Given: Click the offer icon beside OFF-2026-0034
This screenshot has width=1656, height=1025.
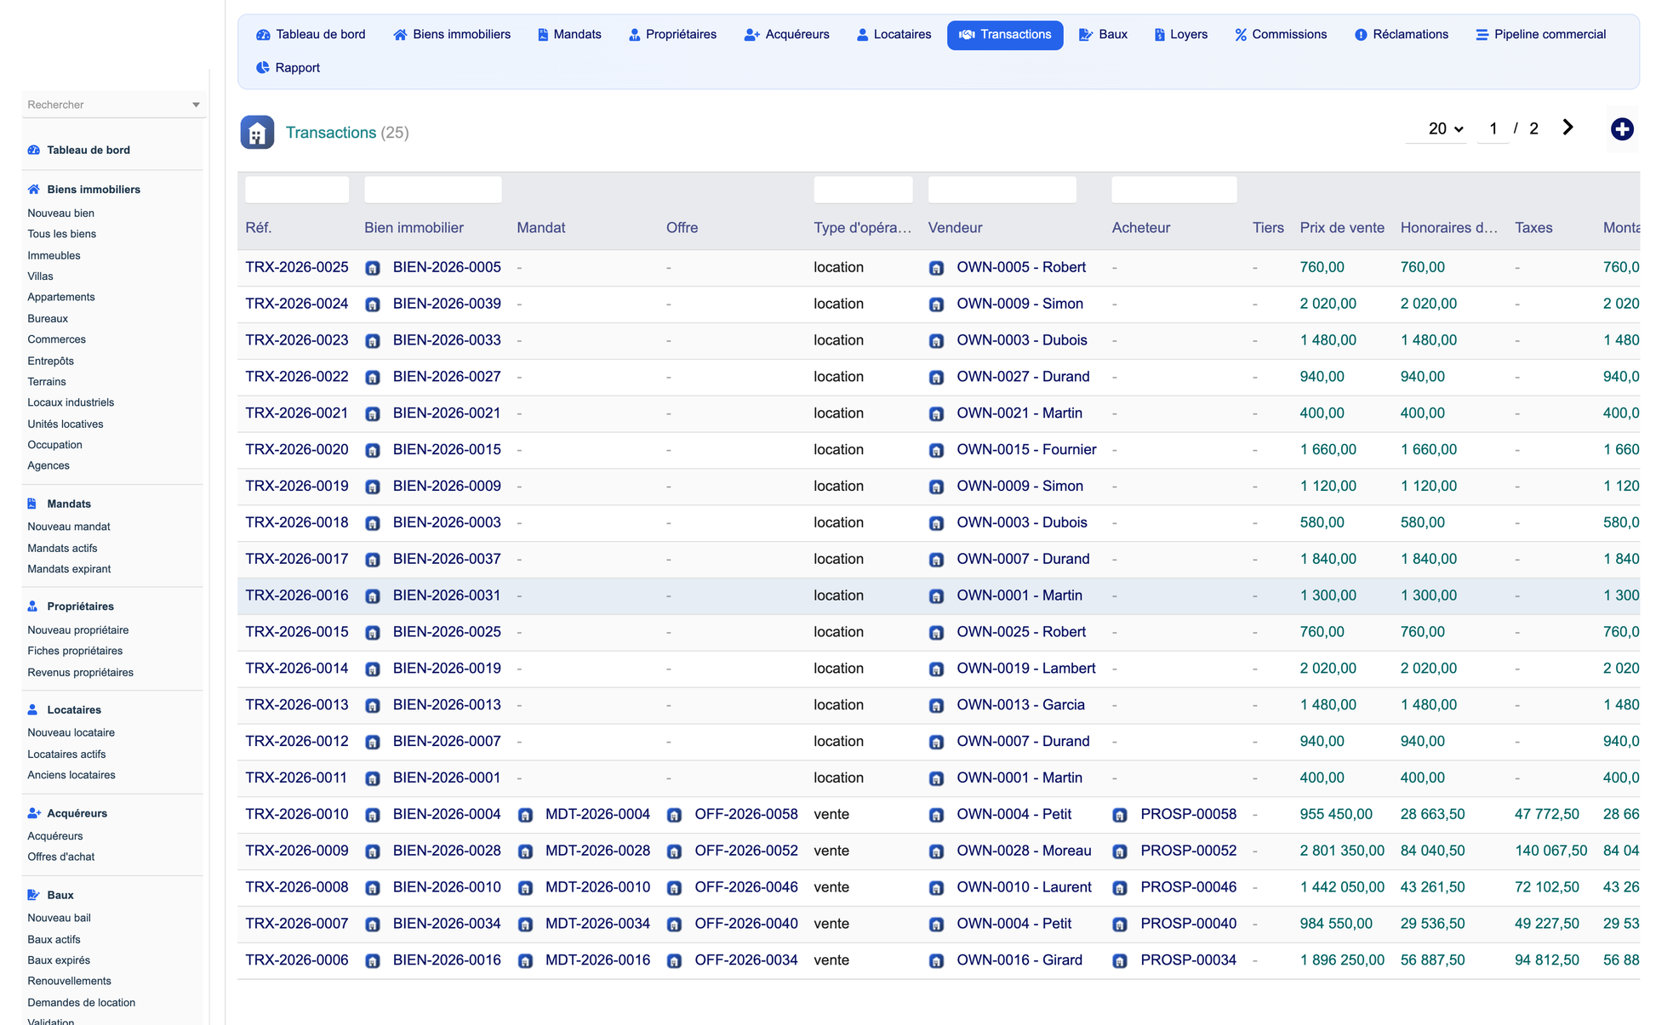Looking at the screenshot, I should coord(674,961).
